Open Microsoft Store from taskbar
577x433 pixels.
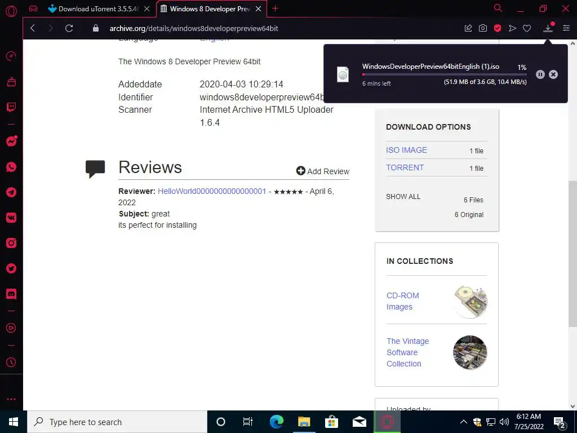[331, 422]
